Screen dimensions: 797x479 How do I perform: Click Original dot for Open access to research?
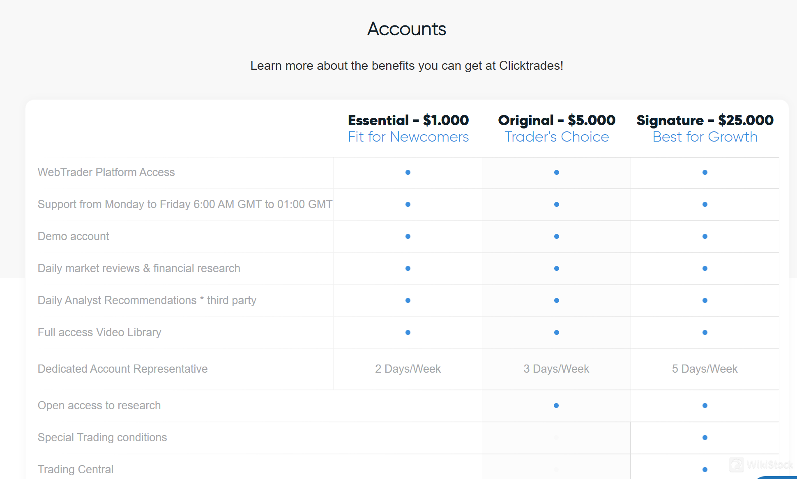point(556,406)
